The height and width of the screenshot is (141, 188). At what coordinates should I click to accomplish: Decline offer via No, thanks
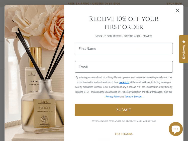coord(124,134)
